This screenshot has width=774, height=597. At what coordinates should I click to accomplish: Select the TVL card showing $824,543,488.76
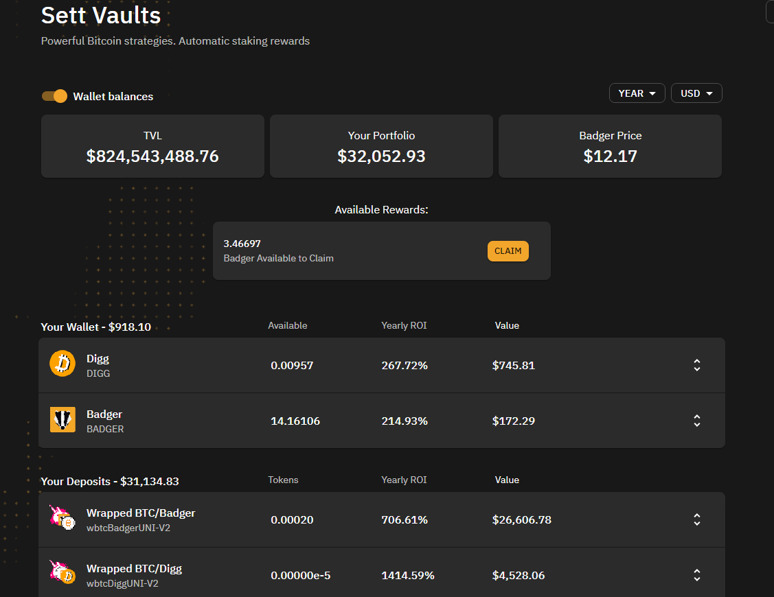(x=152, y=146)
